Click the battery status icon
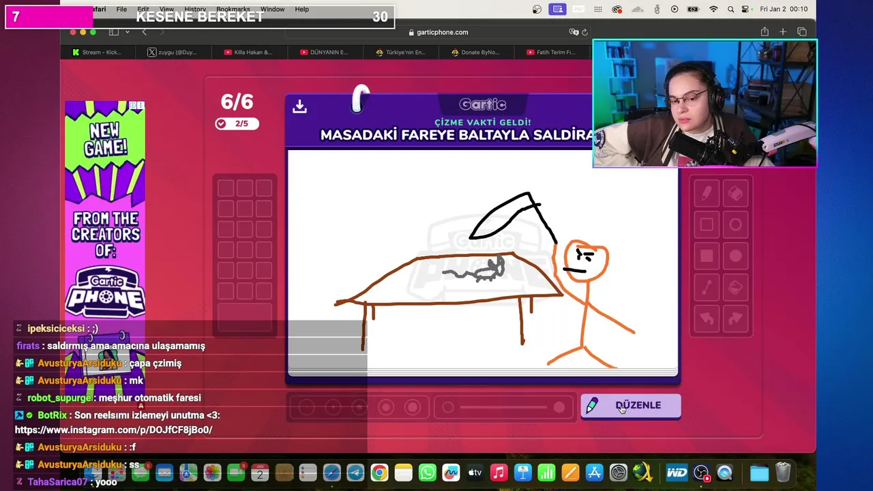 coord(694,9)
